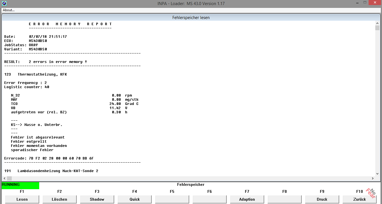Click the 'JobStatus: OKAY' line

click(x=21, y=45)
